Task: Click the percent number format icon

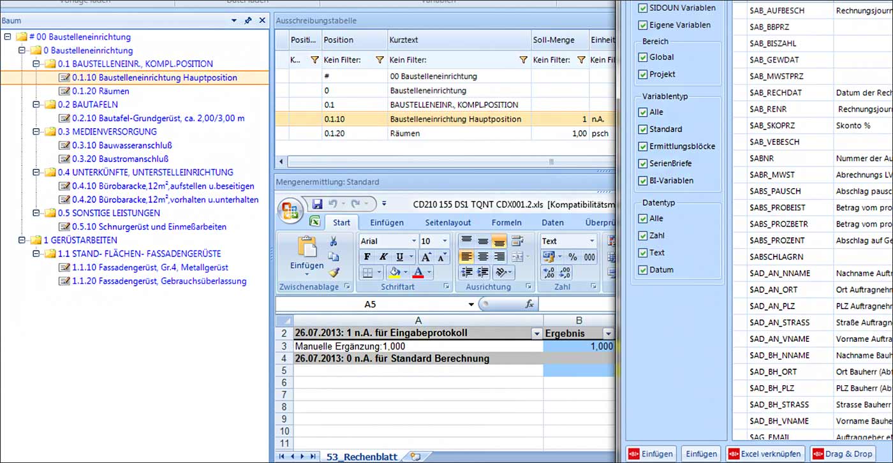Action: (x=572, y=257)
